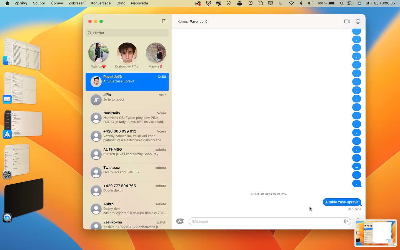
Task: Open the Shortcuts menu bar icon
Action: tap(229, 3)
